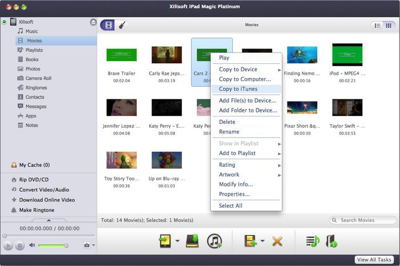
Task: Choose Copy to iTunes from context menu
Action: 238,89
